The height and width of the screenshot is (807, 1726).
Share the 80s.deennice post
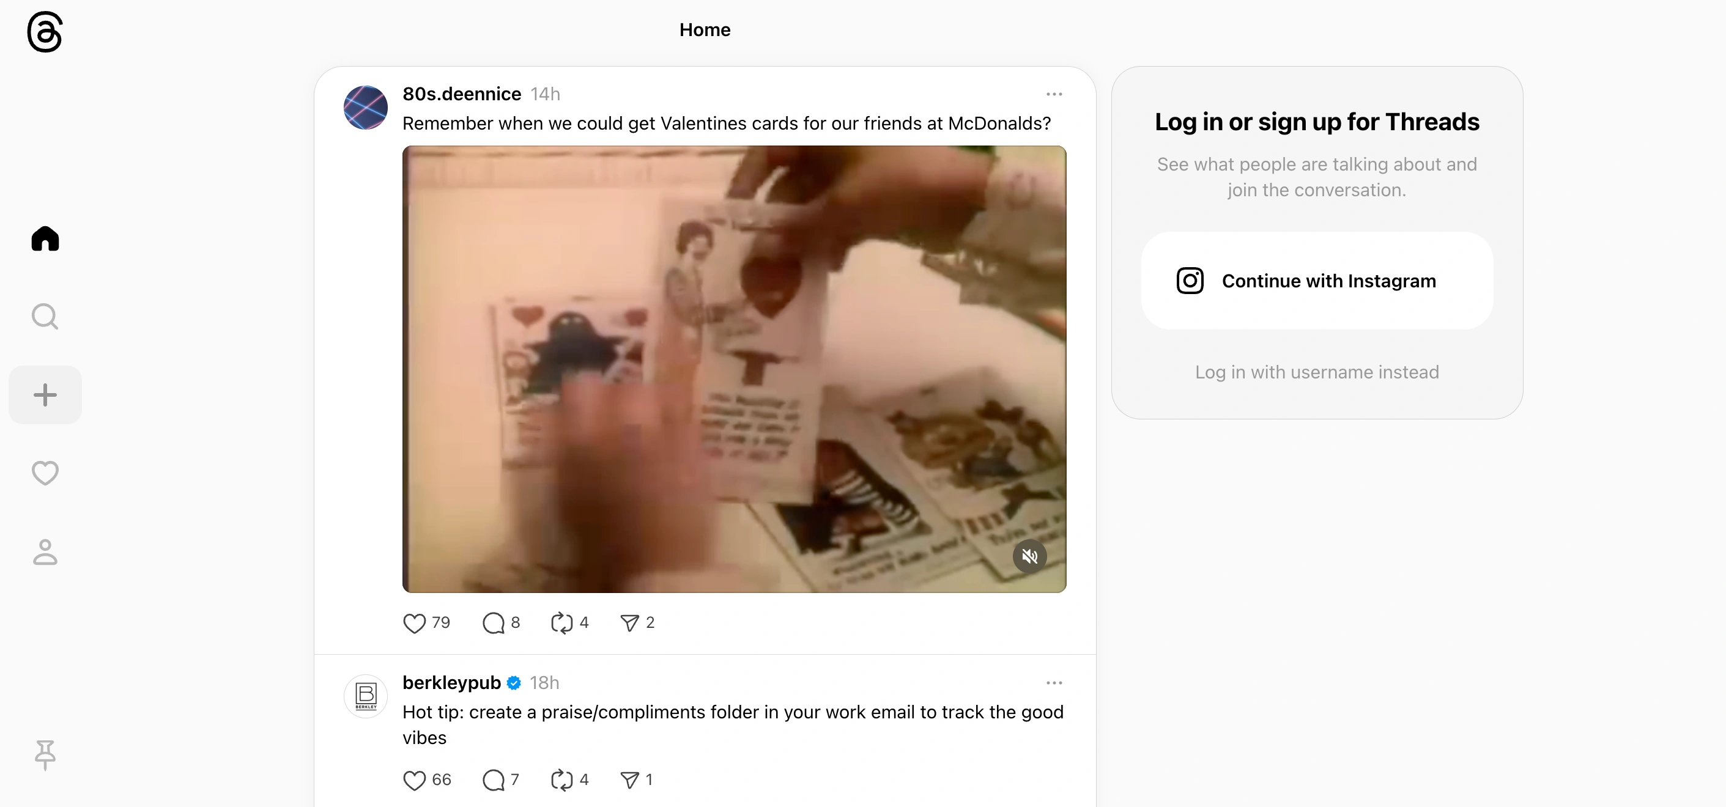coord(629,623)
